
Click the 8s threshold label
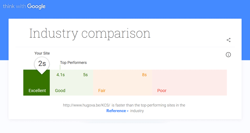coord(144,75)
